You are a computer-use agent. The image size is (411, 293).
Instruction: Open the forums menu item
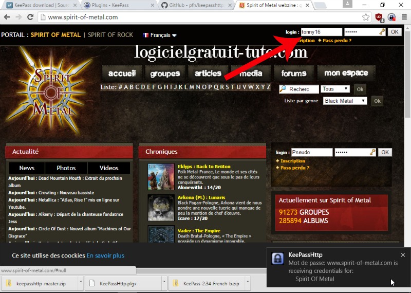(294, 73)
